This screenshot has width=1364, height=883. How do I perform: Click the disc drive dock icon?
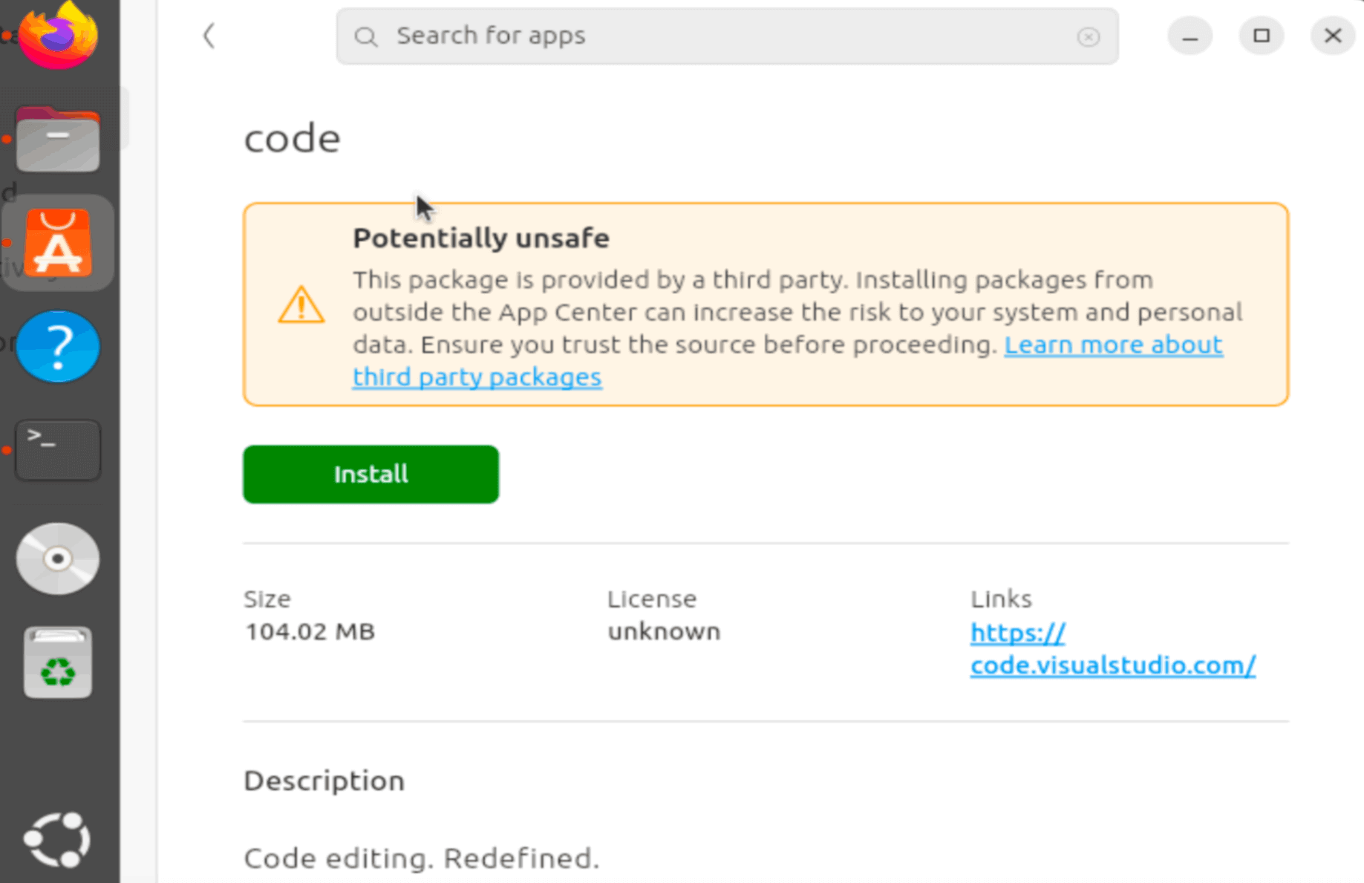point(58,558)
